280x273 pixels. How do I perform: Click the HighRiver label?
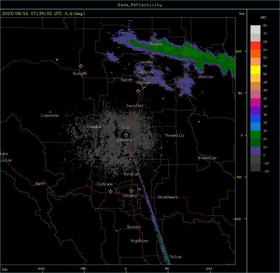[140, 241]
